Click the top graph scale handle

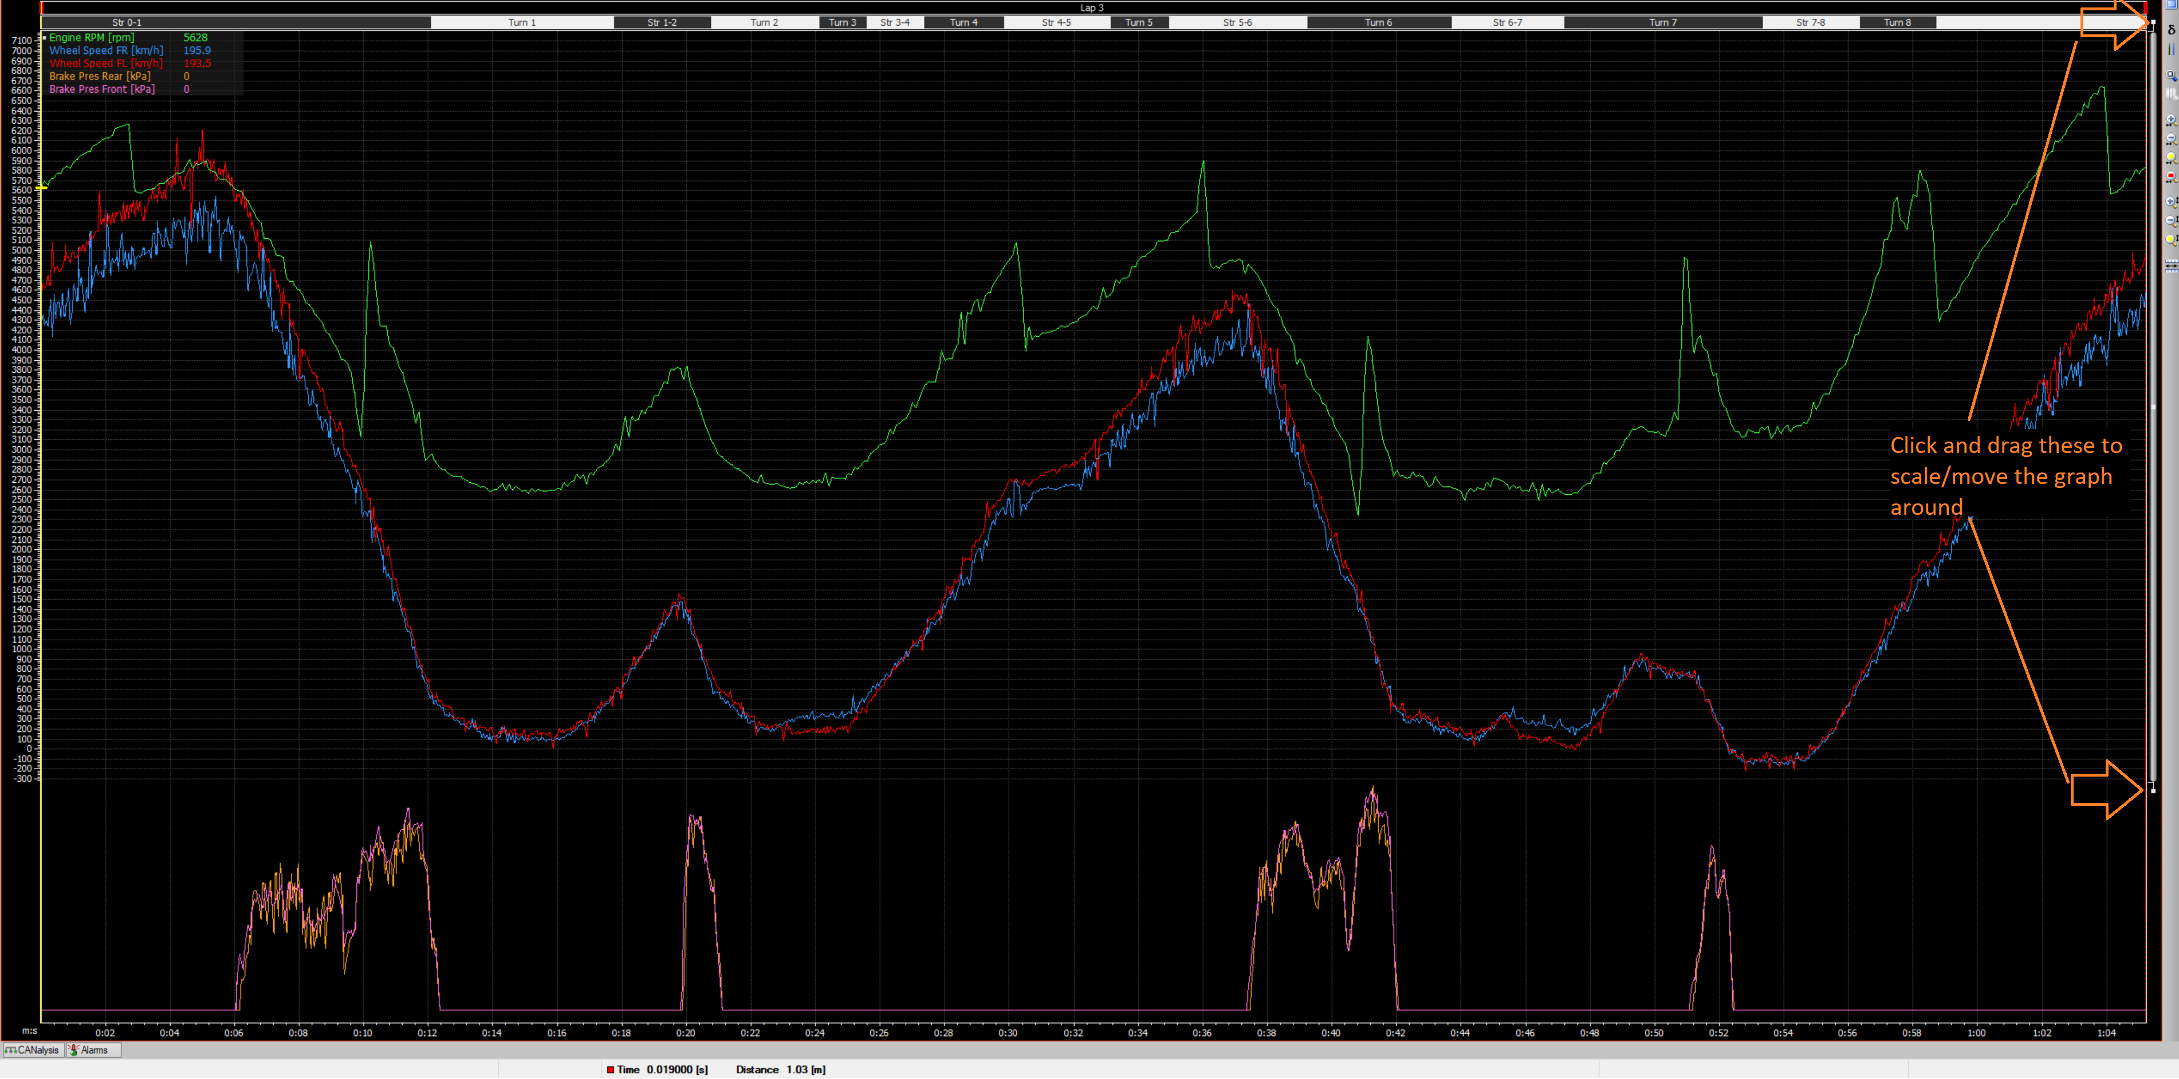click(2153, 22)
